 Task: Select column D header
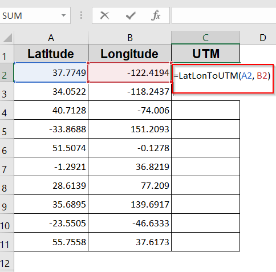point(263,38)
